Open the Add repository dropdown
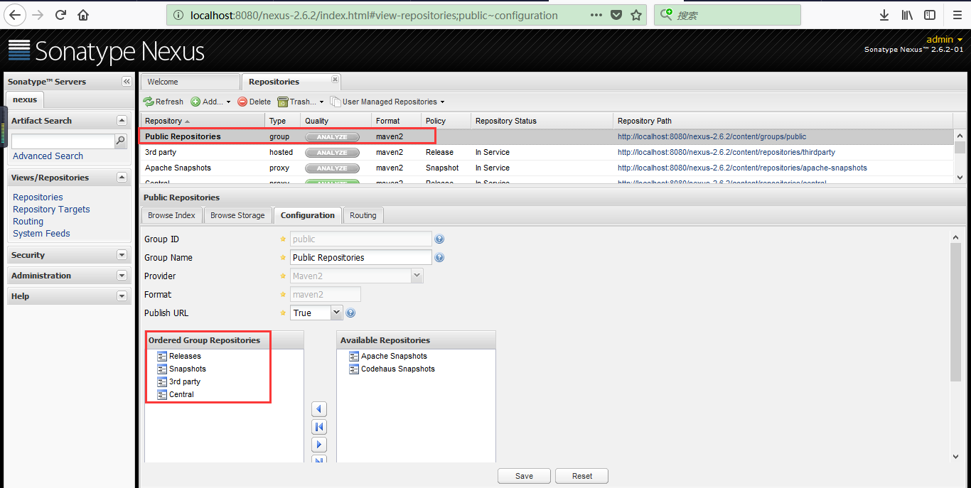Viewport: 971px width, 488px height. 210,102
